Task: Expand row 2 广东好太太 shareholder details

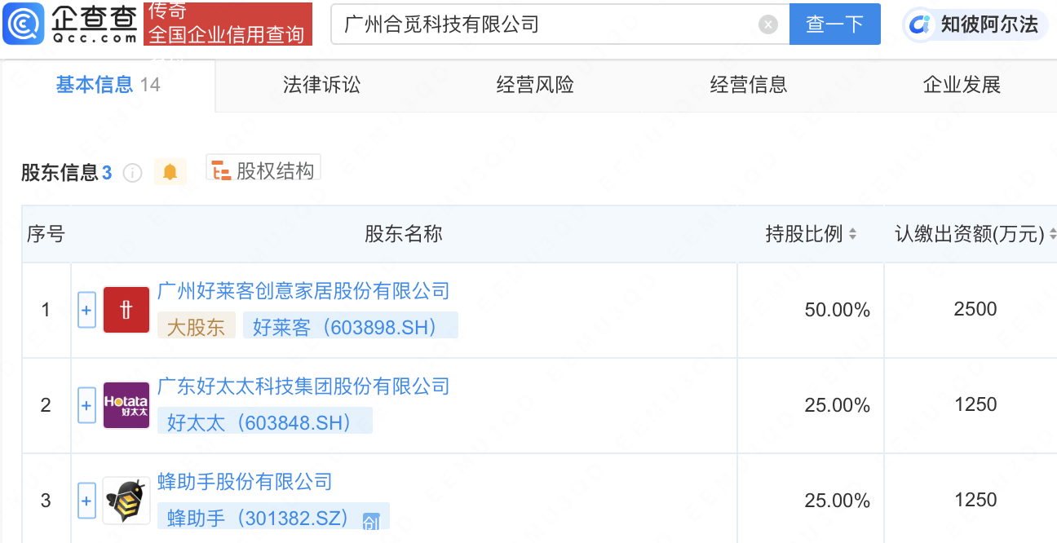Action: pyautogui.click(x=87, y=405)
